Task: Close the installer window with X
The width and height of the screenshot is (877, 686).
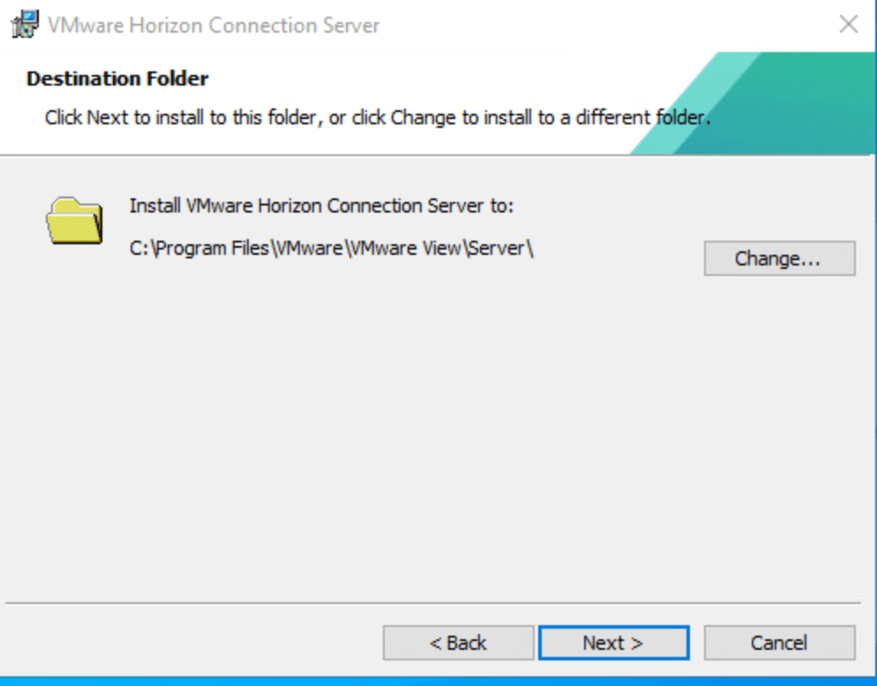Action: point(848,24)
